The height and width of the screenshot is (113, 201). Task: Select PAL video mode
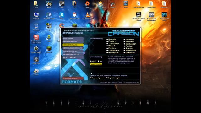click(x=100, y=61)
